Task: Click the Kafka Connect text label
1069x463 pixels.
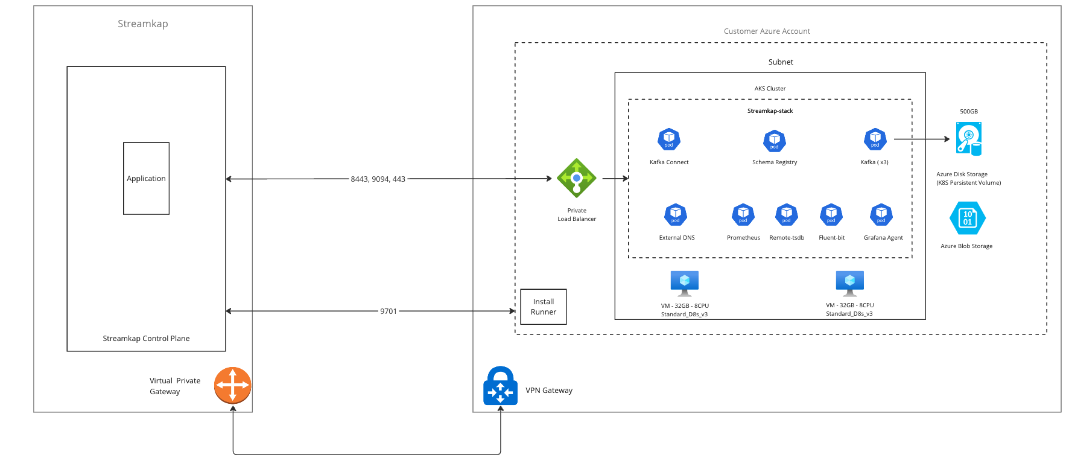Action: click(x=669, y=162)
